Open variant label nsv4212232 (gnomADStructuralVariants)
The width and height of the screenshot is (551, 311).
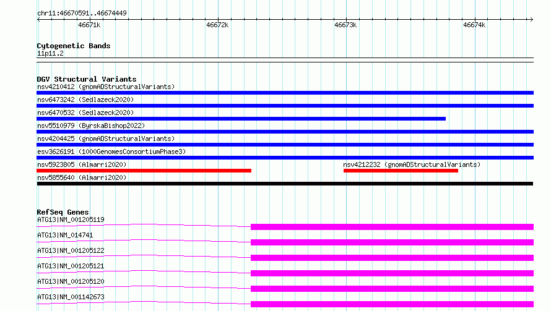click(x=412, y=164)
